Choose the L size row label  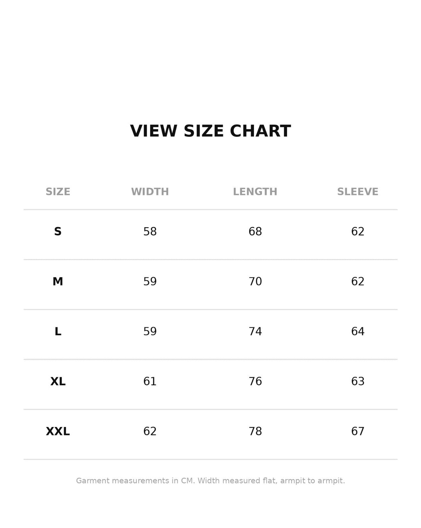coord(58,332)
